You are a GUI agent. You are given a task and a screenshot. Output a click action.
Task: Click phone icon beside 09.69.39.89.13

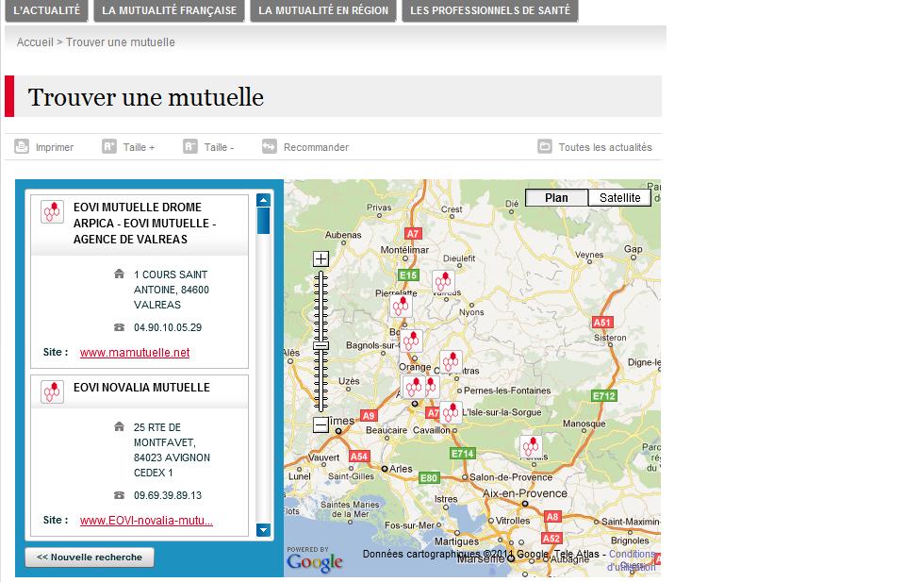click(x=120, y=495)
